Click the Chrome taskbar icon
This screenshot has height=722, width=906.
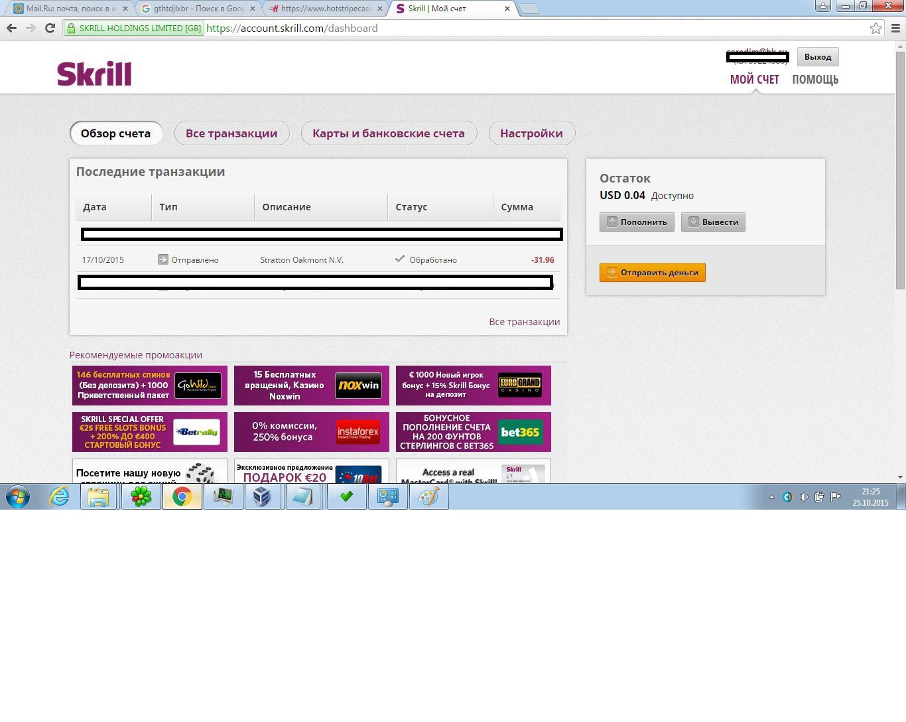(x=182, y=496)
